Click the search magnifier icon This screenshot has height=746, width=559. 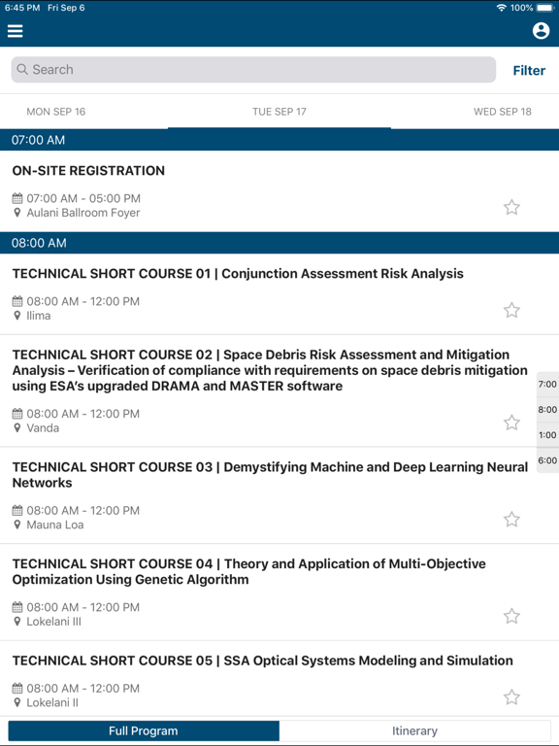(22, 70)
